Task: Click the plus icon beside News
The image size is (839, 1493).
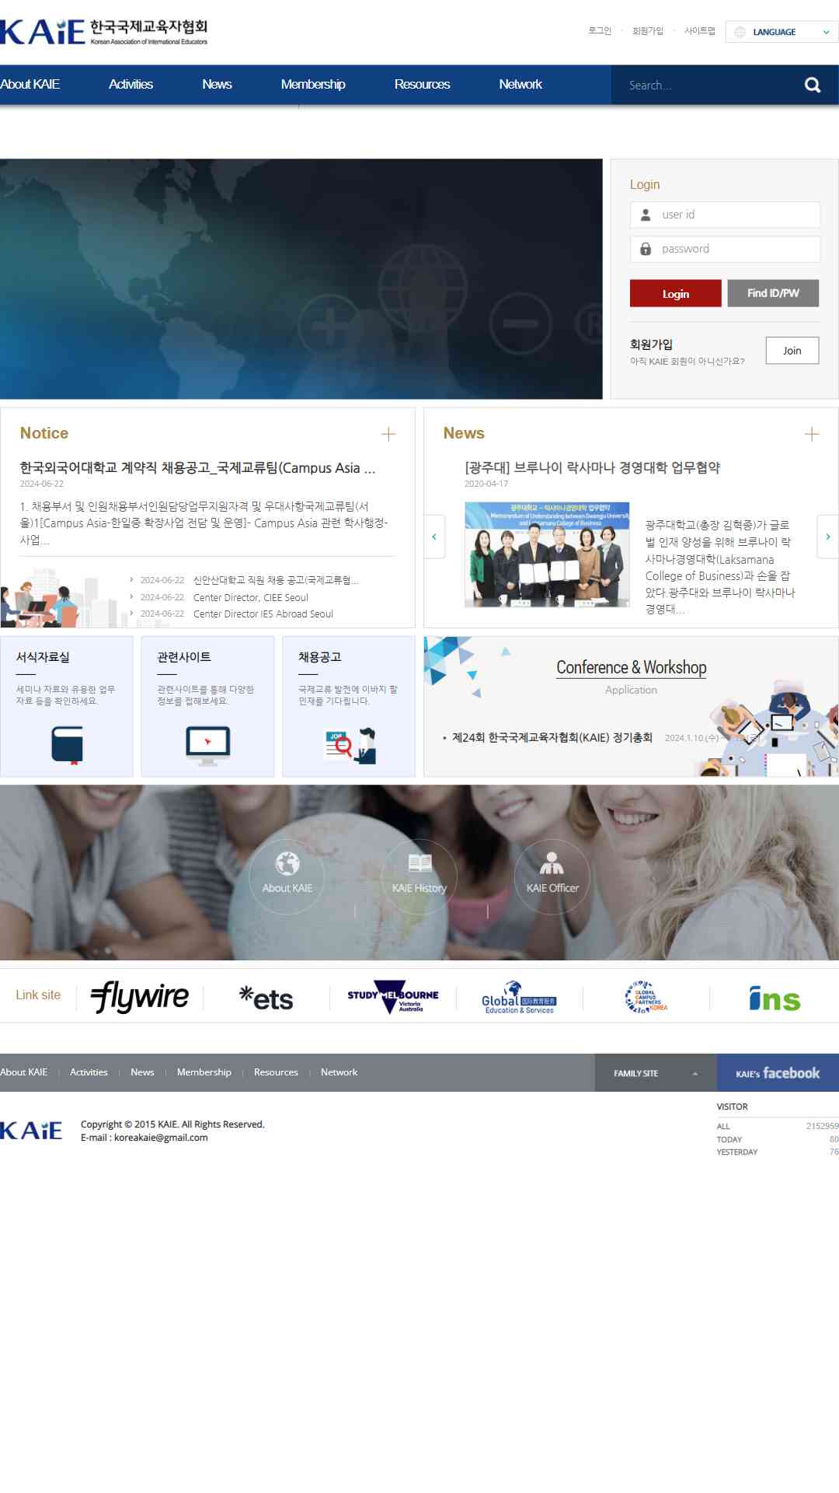Action: point(812,434)
